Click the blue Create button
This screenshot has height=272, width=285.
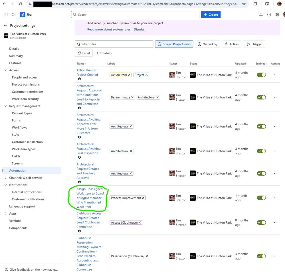point(211,15)
